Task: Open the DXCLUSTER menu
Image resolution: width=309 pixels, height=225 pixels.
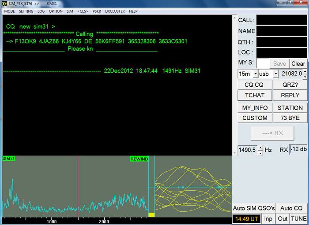Action: click(115, 11)
